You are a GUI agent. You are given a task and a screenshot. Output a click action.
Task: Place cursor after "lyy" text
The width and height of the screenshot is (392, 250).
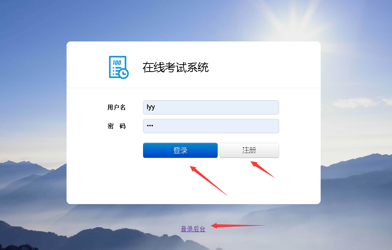click(156, 107)
